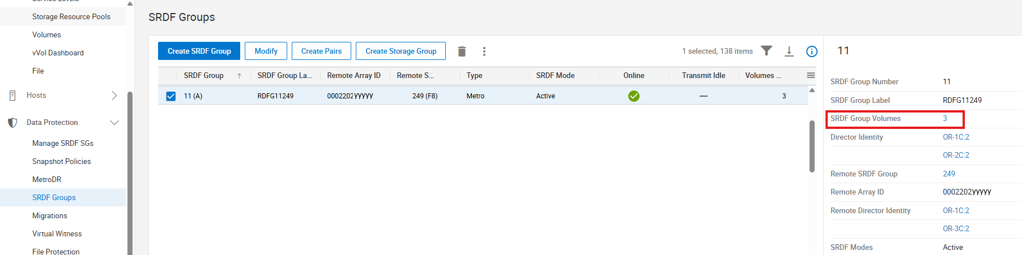The width and height of the screenshot is (1022, 255).
Task: Toggle the info details panel icon
Action: click(x=812, y=51)
